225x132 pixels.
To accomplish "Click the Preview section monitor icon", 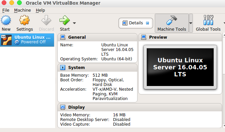I will [143, 37].
